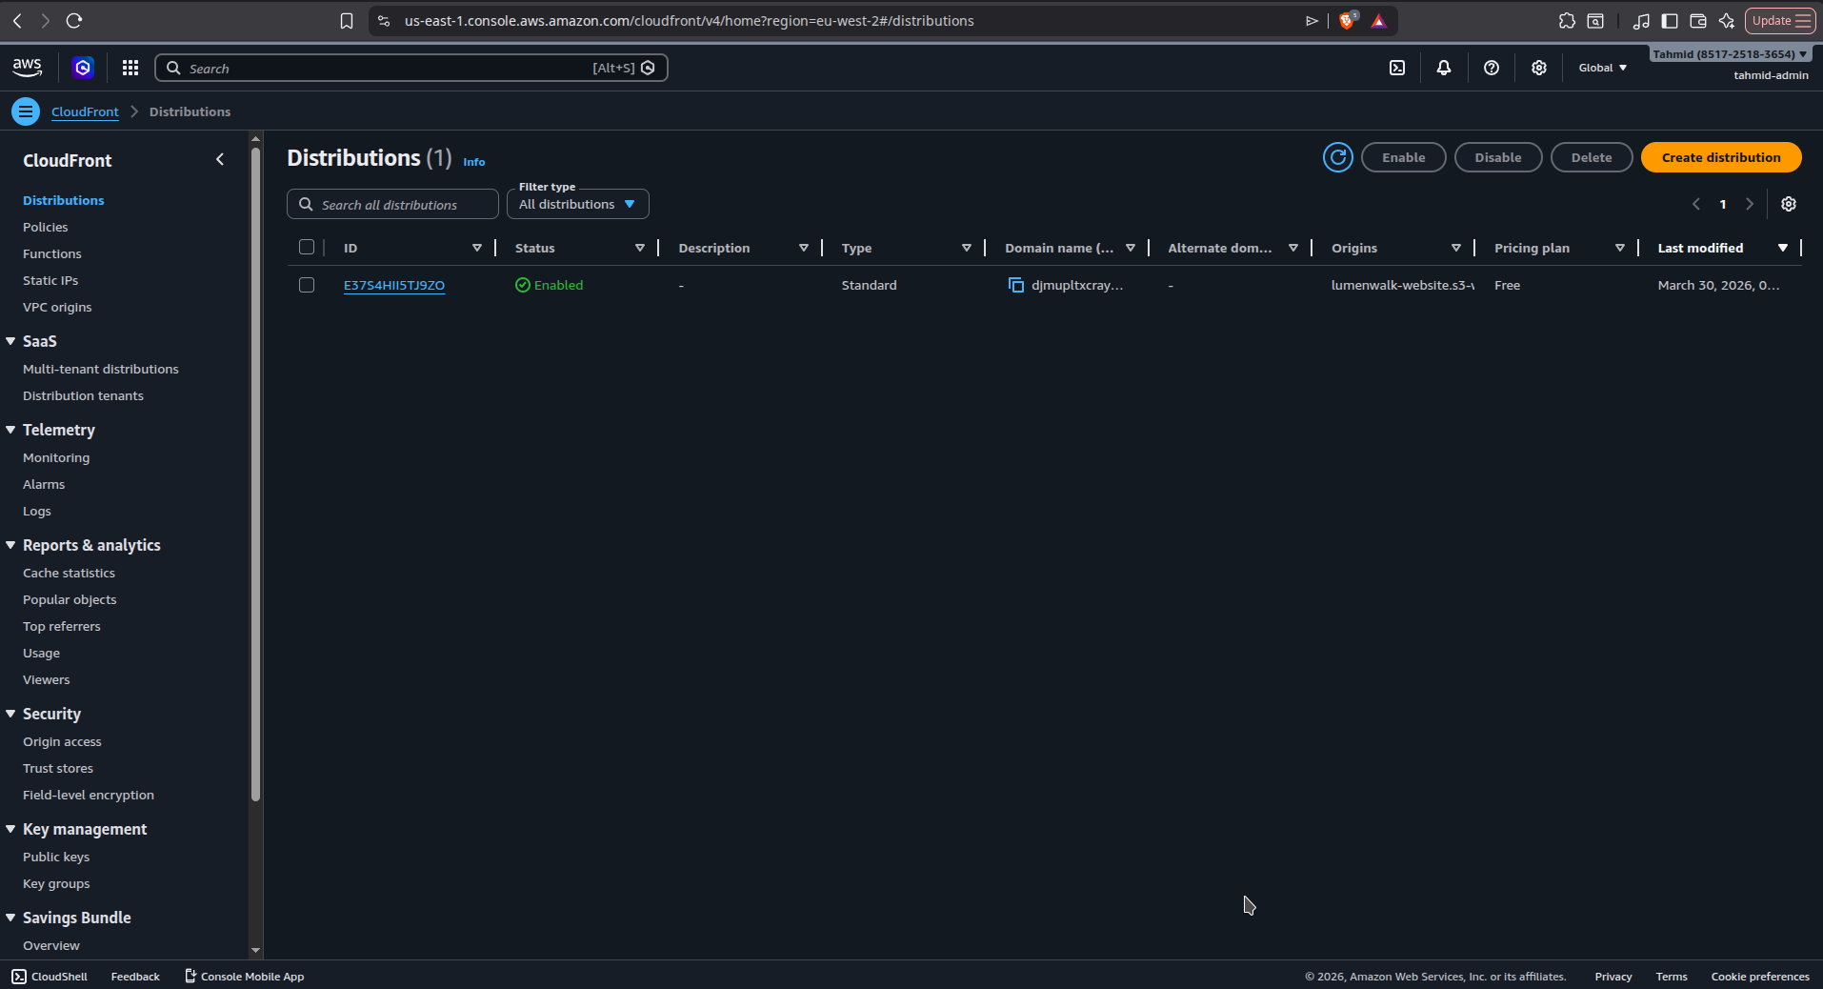Image resolution: width=1823 pixels, height=989 pixels.
Task: Collapse the Telemetry section
Action: (x=10, y=430)
